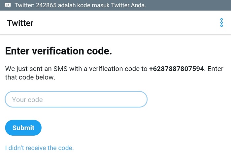The image size is (231, 159).
Task: Click "I didn't receive the code." link
Action: 39,148
